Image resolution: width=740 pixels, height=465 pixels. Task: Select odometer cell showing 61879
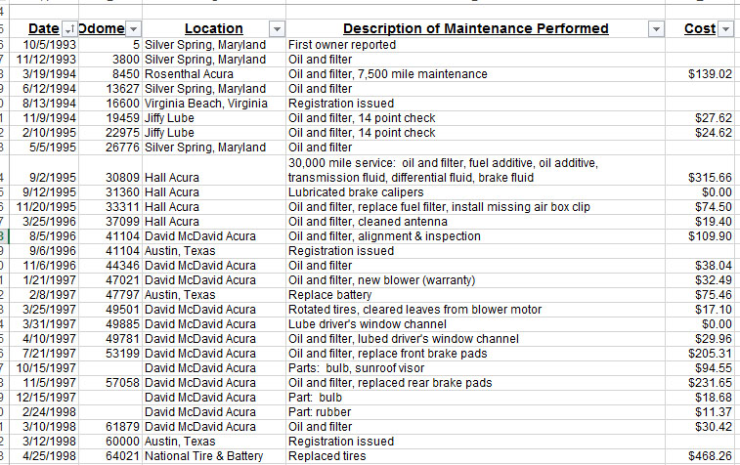122,427
